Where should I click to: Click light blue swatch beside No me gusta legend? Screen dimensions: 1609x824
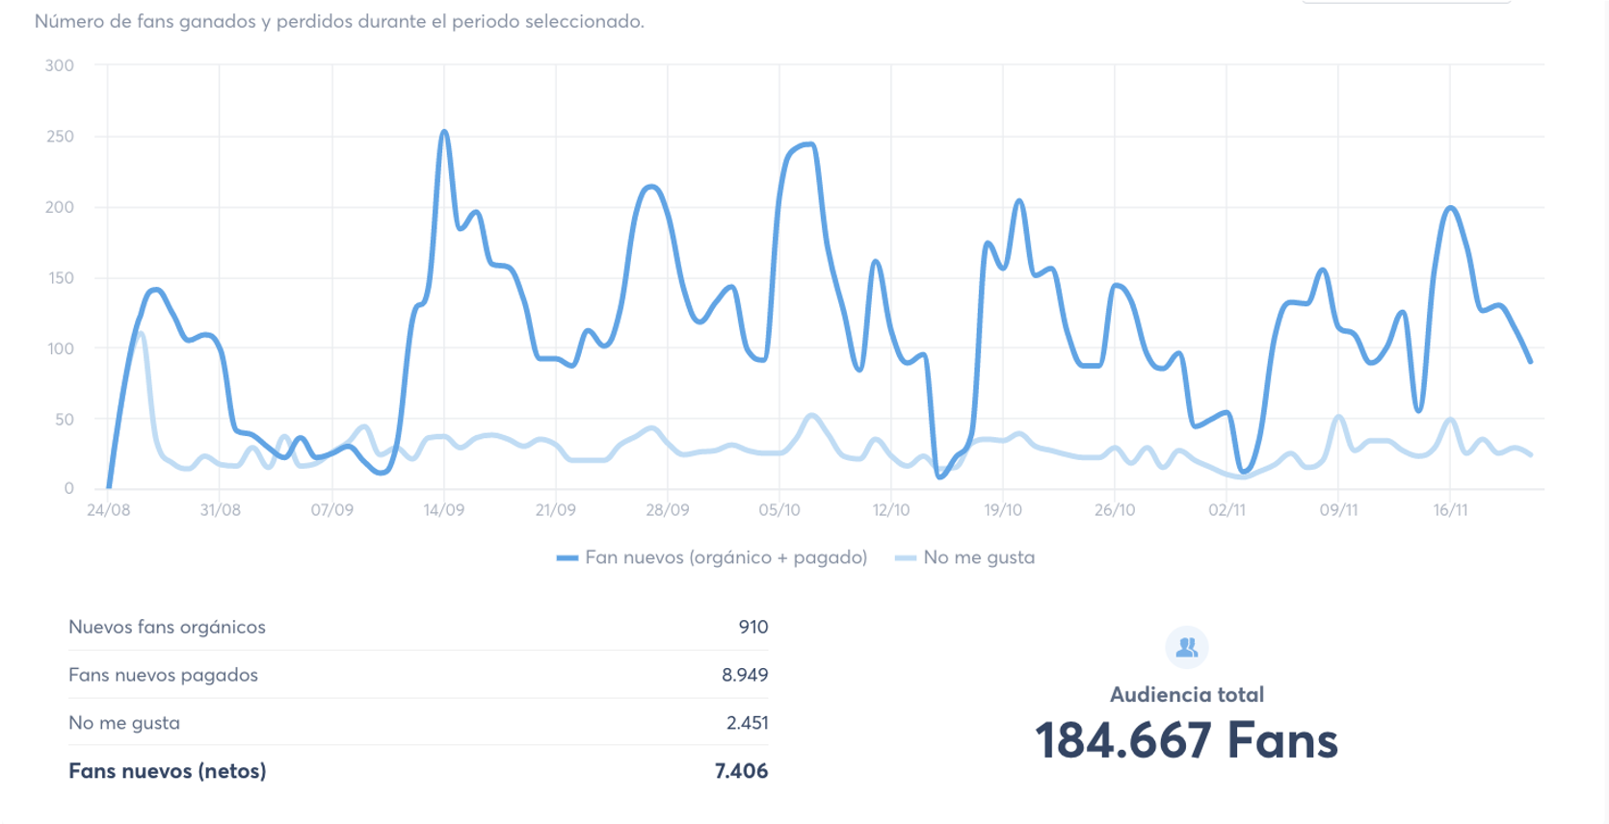coord(906,558)
